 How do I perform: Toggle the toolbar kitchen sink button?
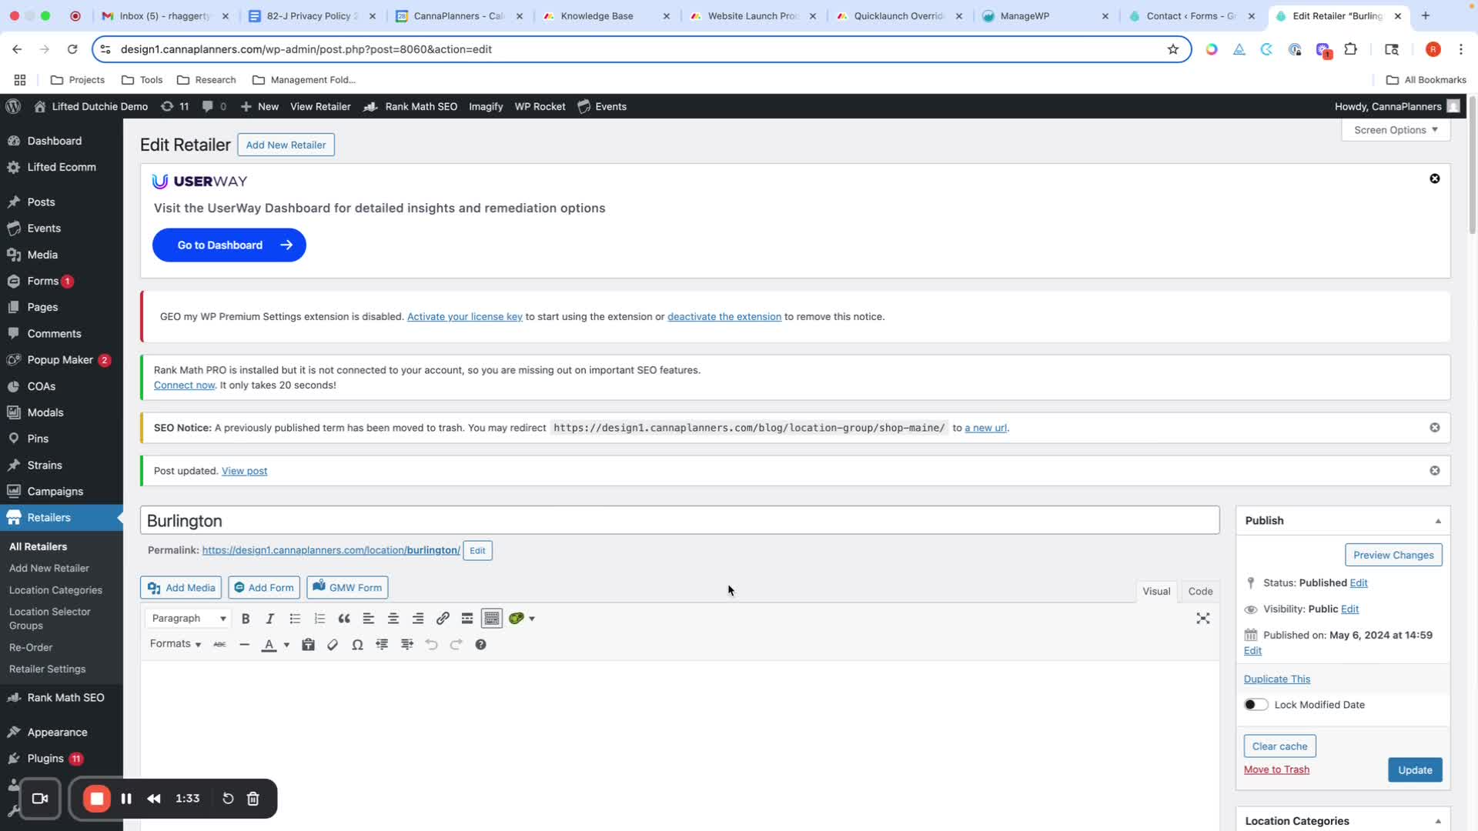tap(491, 619)
